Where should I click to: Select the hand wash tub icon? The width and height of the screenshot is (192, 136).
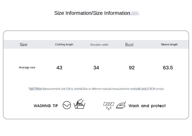coord(79,104)
